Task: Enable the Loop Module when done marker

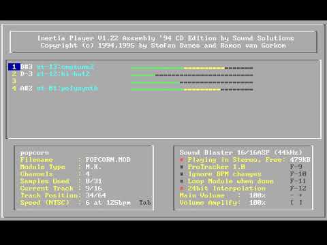Action: pyautogui.click(x=182, y=181)
